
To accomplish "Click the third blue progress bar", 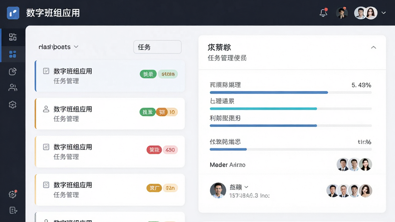I will [x=291, y=125].
